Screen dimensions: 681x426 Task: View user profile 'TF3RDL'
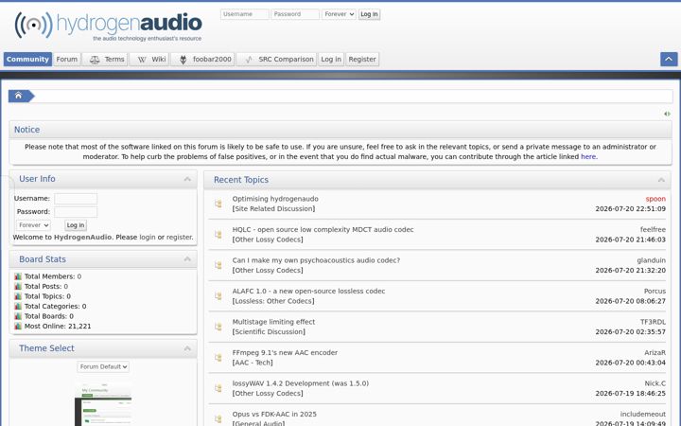click(x=653, y=322)
